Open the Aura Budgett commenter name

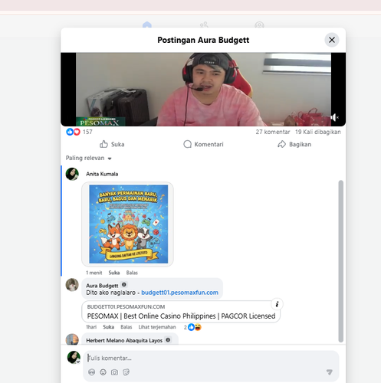pos(102,286)
